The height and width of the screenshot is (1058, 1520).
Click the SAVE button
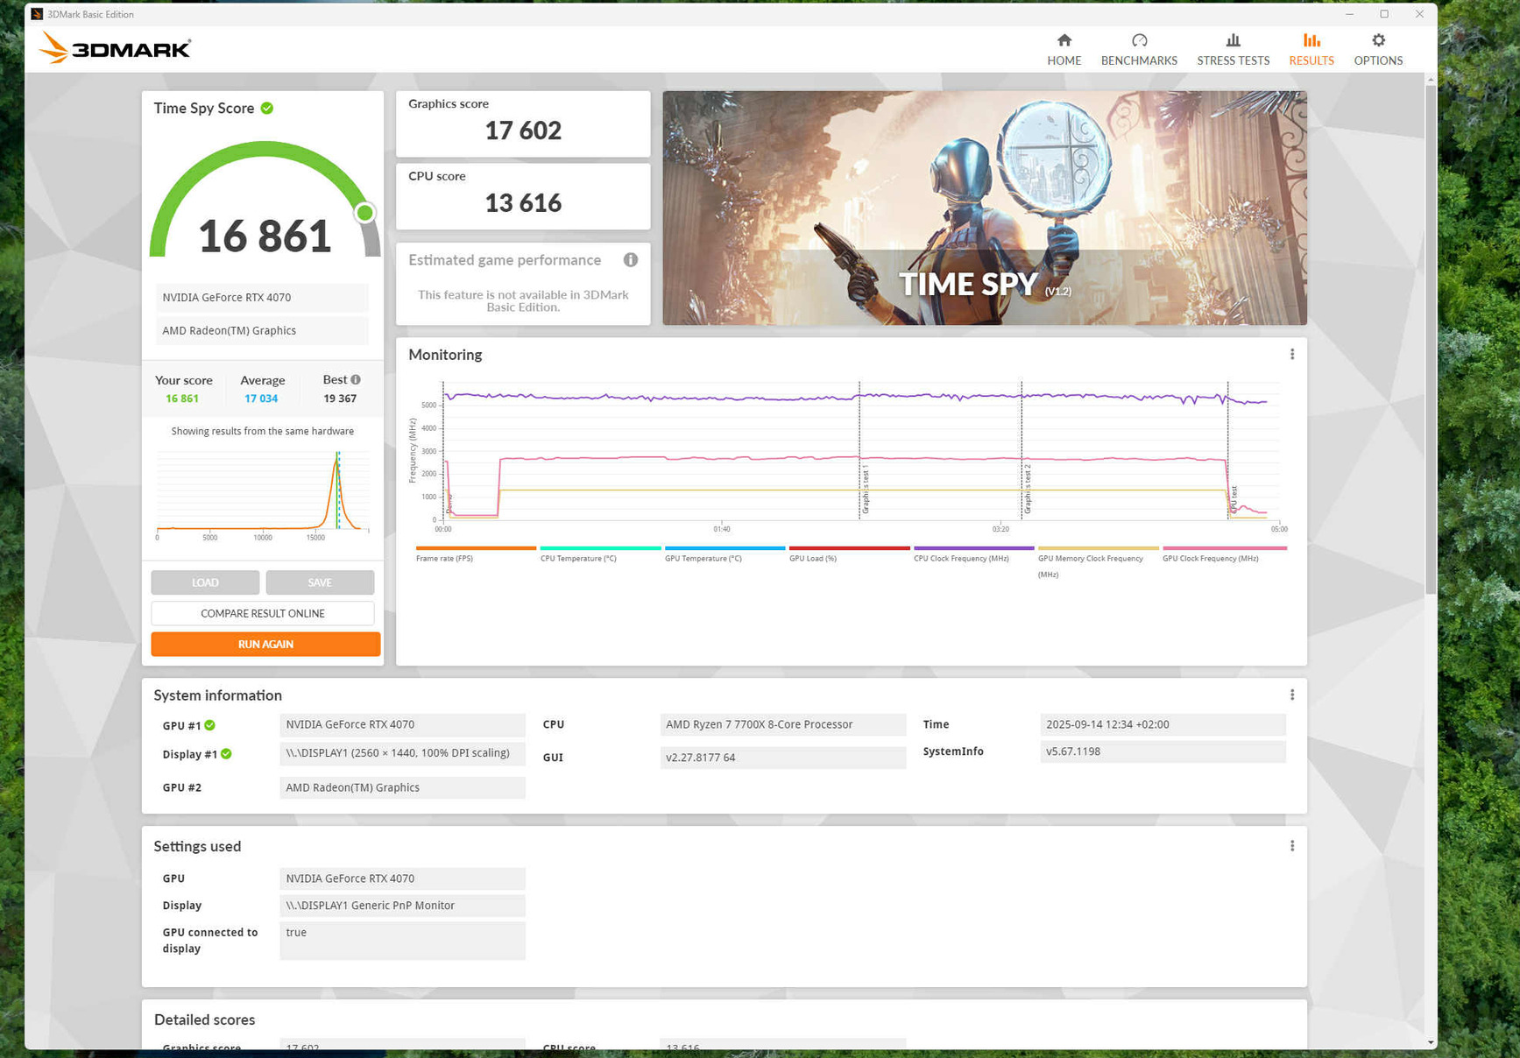click(320, 582)
